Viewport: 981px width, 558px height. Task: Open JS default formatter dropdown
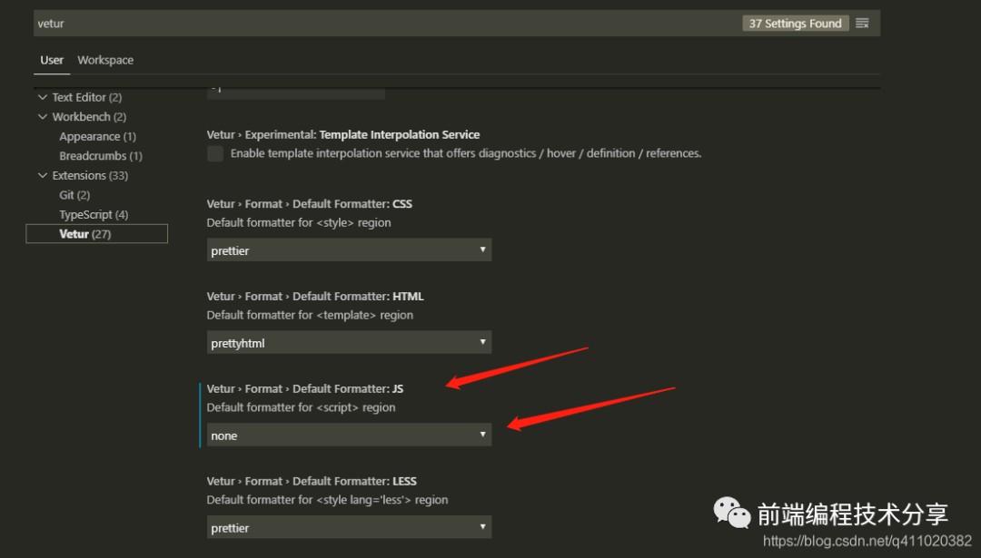pos(349,435)
